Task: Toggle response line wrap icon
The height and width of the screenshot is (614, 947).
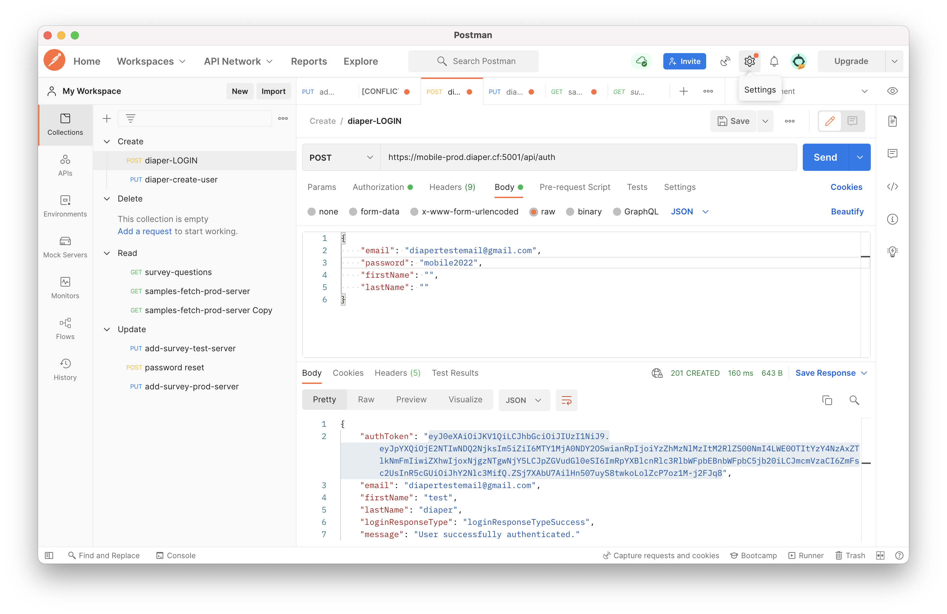Action: pos(566,400)
